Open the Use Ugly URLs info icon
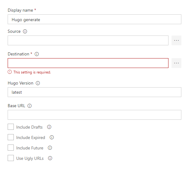Screen dimensions: 189x169 50,158
